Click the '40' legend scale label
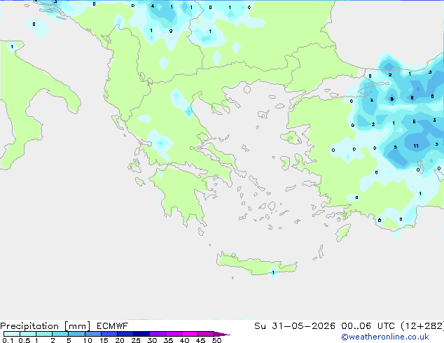Screen dimensions: 444x343 pos(184,340)
